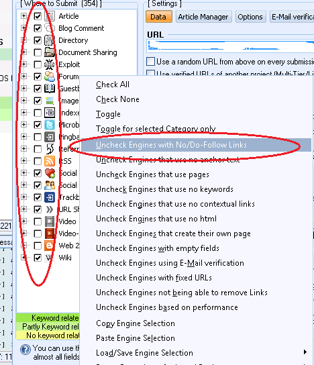Select the Document Sharing folder icon
The image size is (314, 365).
point(50,52)
